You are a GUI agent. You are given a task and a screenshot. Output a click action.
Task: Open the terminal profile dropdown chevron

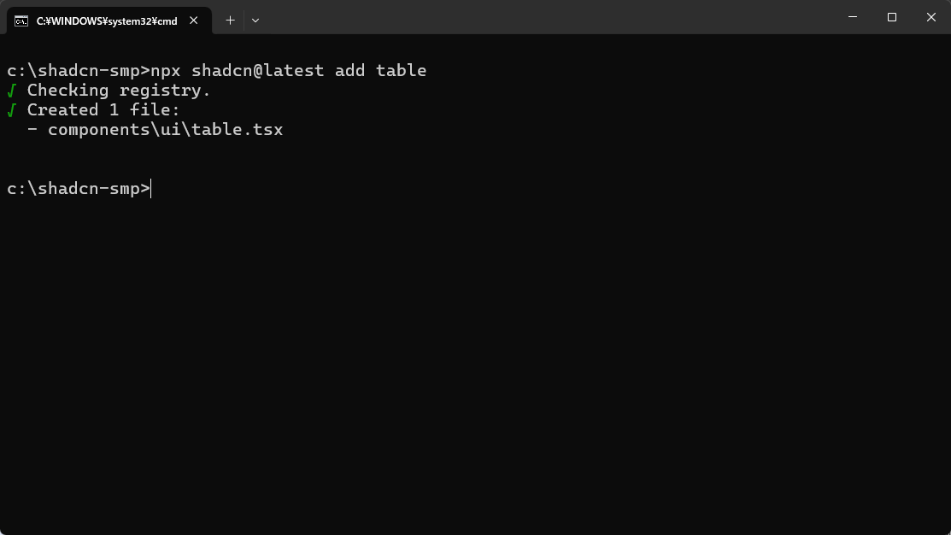(x=254, y=20)
